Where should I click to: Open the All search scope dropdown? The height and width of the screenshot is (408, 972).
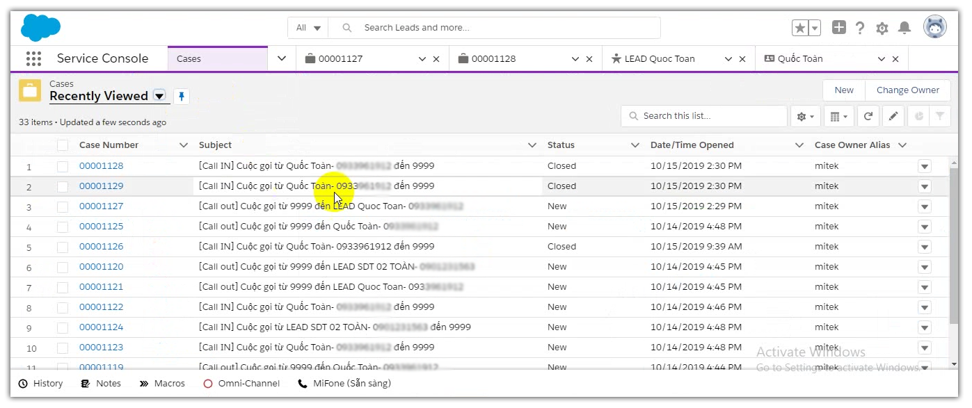308,28
